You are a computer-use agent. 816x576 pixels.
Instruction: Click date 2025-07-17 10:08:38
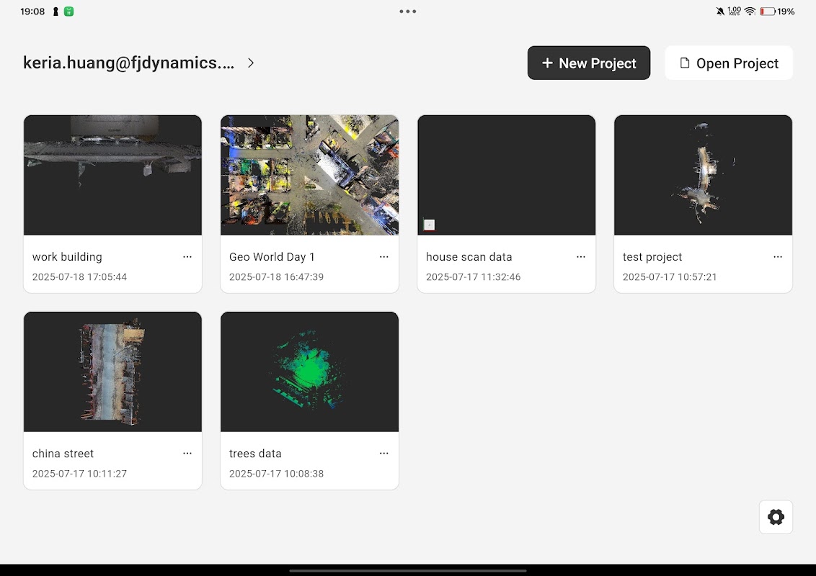[276, 474]
